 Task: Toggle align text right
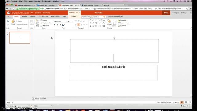(81, 25)
